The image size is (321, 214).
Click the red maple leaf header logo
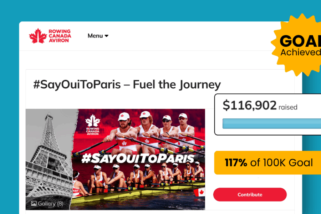(x=38, y=36)
